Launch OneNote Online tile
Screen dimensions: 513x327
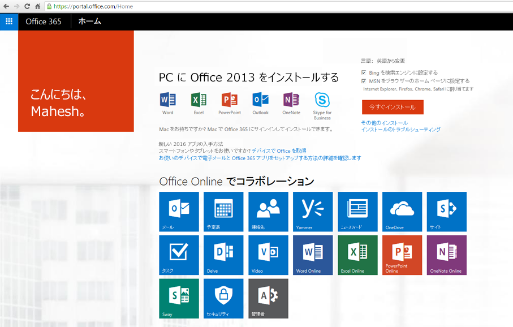tap(447, 255)
